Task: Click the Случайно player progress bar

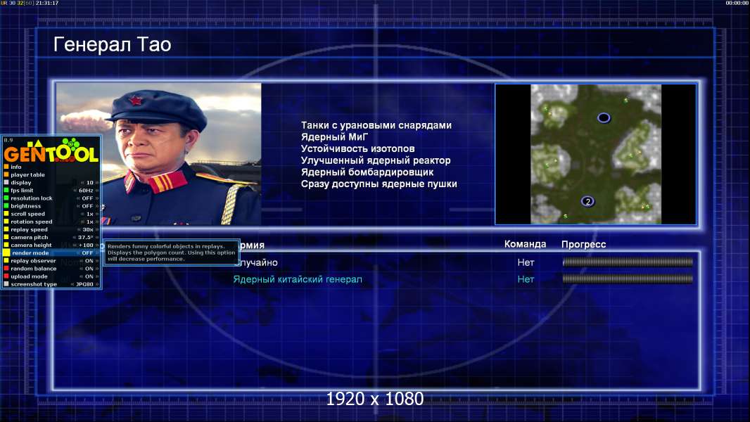Action: pyautogui.click(x=628, y=262)
